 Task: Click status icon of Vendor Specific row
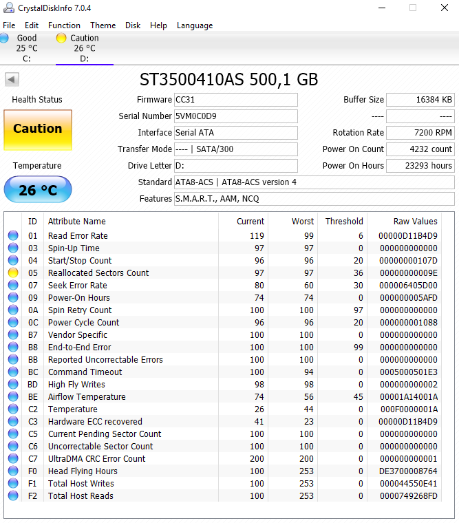click(x=13, y=334)
